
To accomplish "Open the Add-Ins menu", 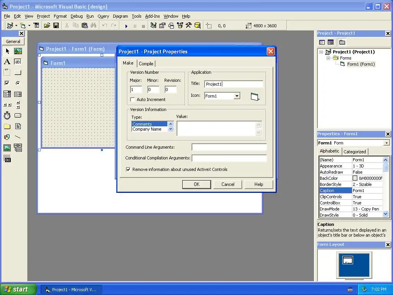I will pyautogui.click(x=152, y=16).
